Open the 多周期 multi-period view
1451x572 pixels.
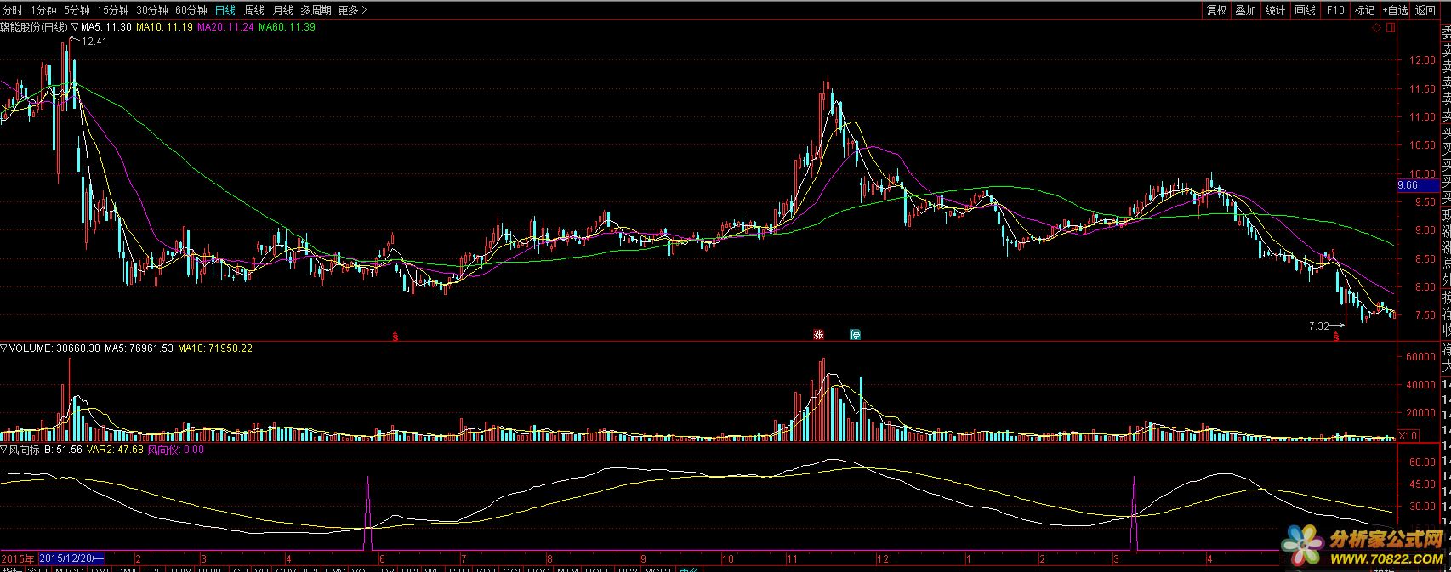point(316,10)
